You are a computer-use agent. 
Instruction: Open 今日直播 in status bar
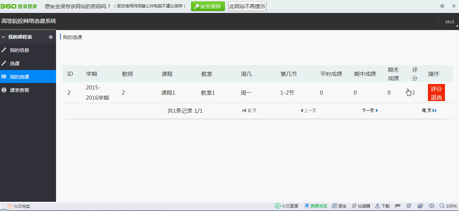click(287, 206)
